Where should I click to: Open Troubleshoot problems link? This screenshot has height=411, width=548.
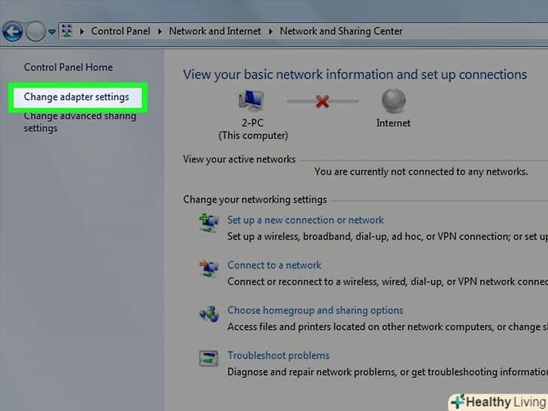tap(279, 355)
